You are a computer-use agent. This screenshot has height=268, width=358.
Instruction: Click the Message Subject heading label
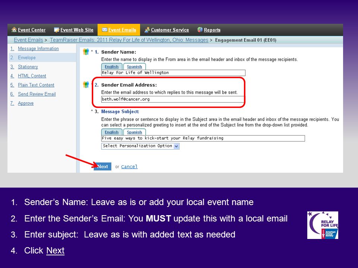(x=120, y=111)
